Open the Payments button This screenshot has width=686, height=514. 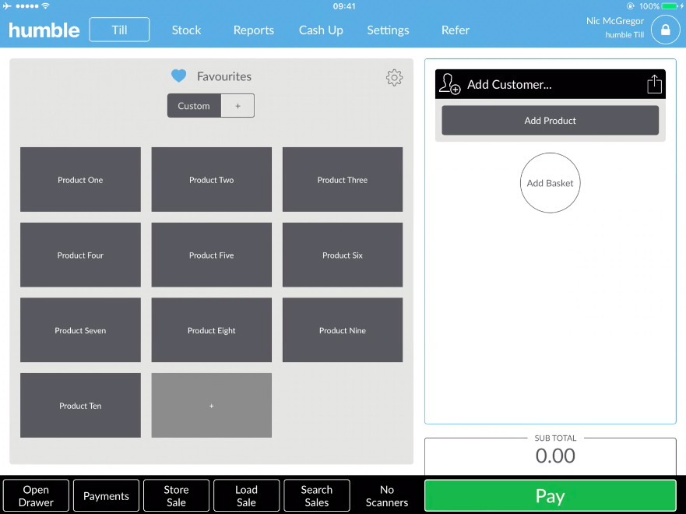pos(107,495)
